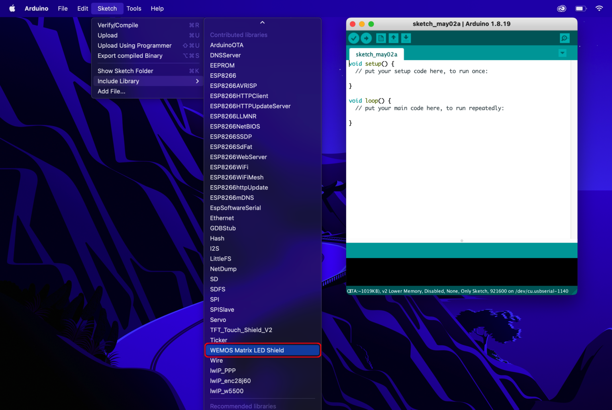Click the editor/console divider handle
This screenshot has width=612, height=410.
click(461, 241)
